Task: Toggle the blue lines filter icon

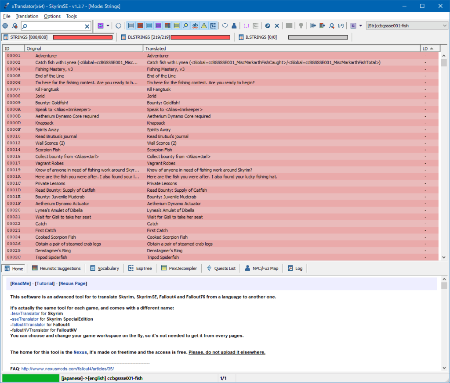Action: [x=149, y=26]
